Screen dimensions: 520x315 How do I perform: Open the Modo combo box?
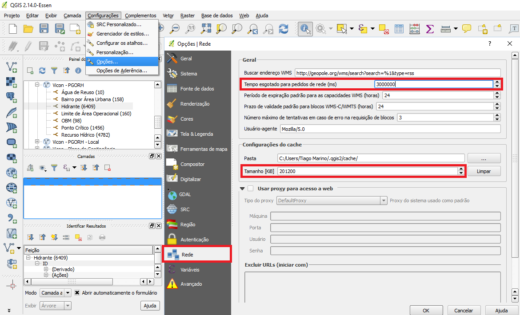point(55,293)
